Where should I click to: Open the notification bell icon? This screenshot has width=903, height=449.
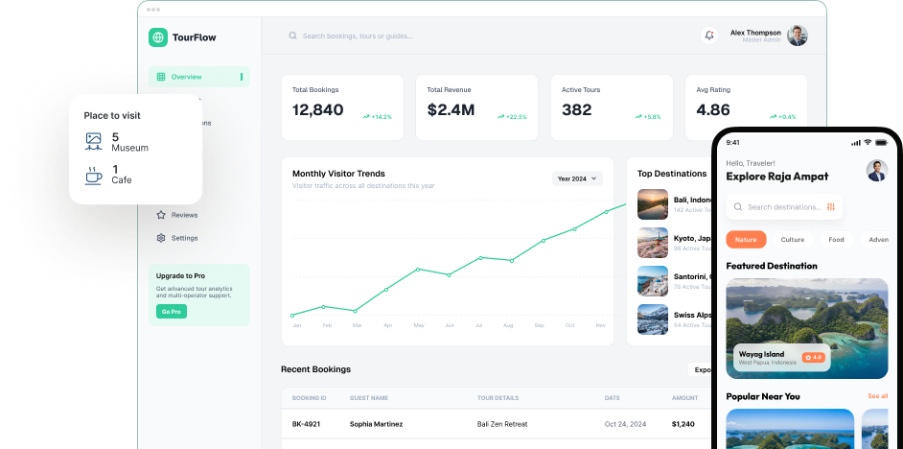(709, 35)
